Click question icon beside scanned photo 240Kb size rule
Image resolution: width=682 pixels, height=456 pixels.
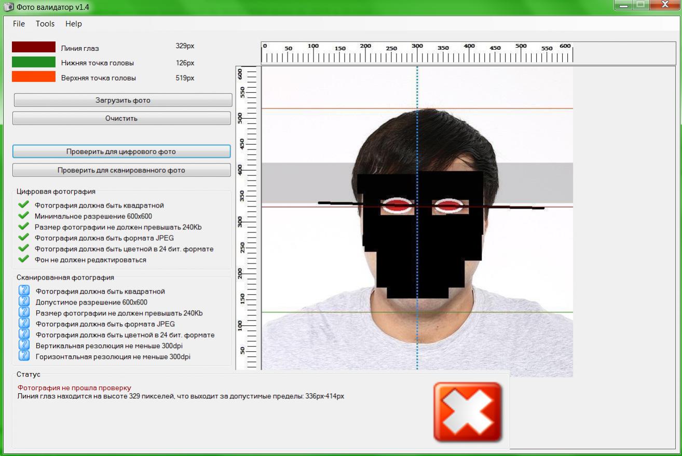pyautogui.click(x=24, y=312)
